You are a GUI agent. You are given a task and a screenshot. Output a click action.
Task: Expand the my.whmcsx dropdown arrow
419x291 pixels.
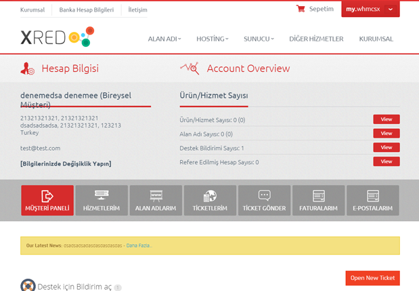[391, 9]
